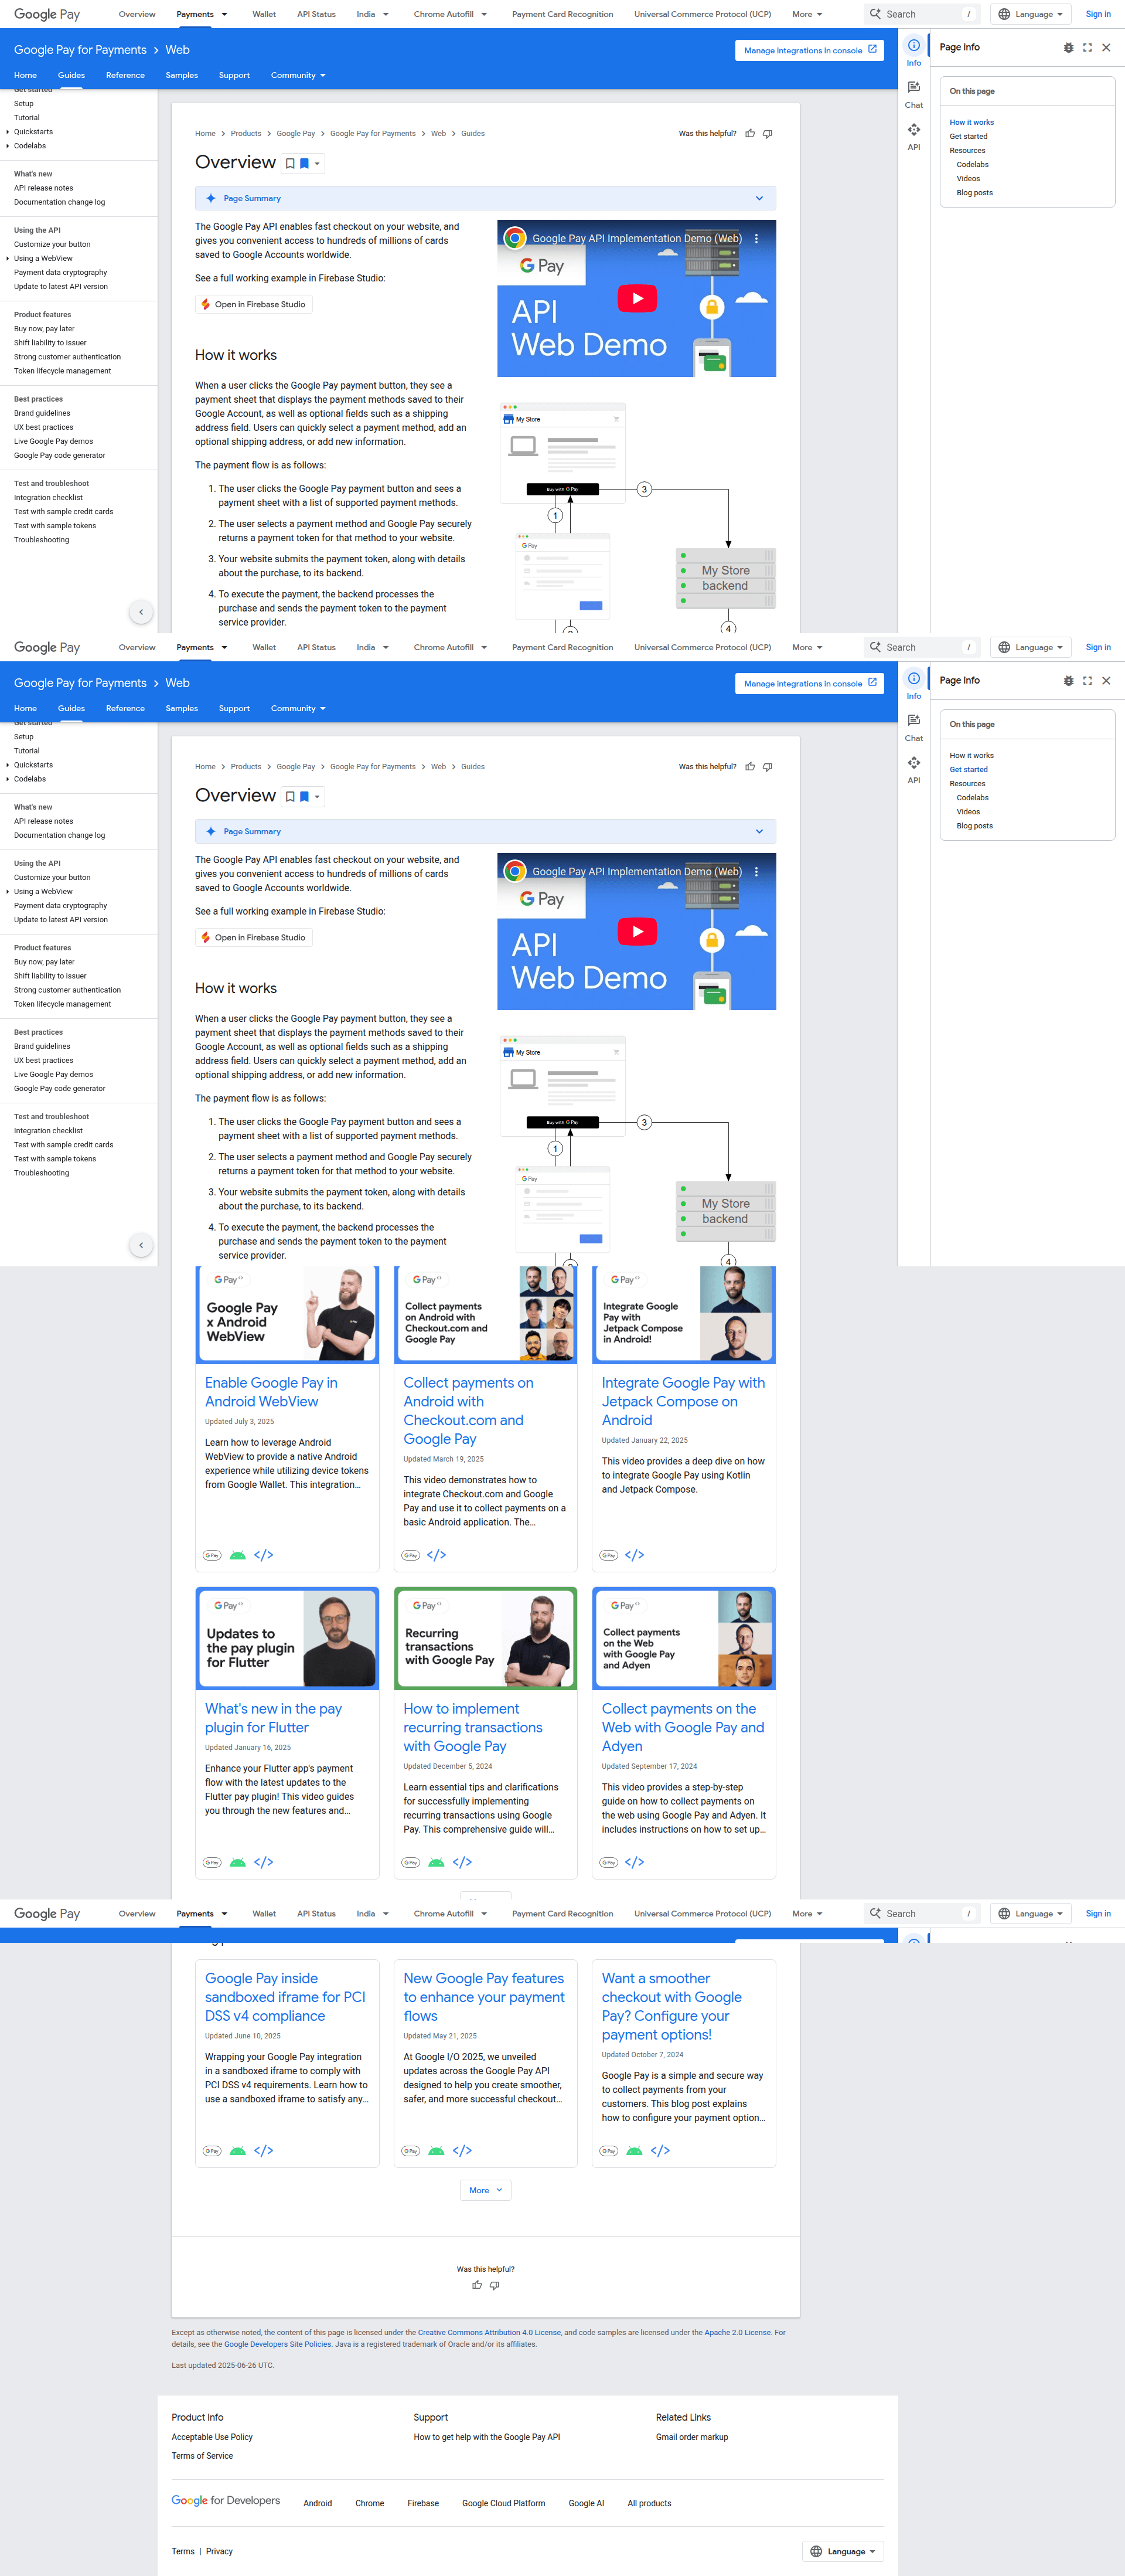The width and height of the screenshot is (1125, 2576).
Task: Click Google Pay icon on Checkout.com card
Action: click(411, 1555)
